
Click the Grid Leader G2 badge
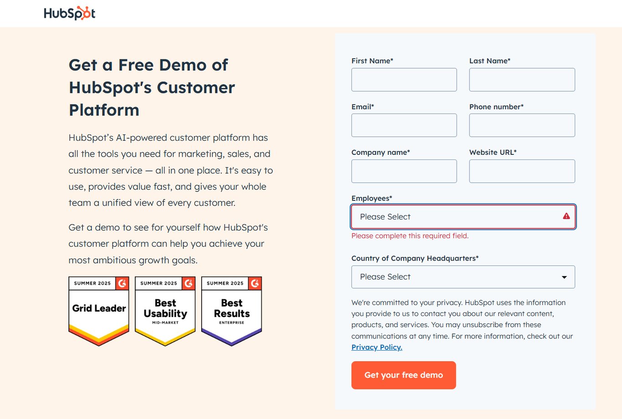[x=99, y=311]
